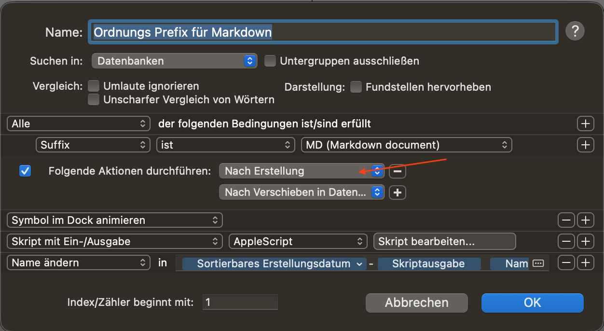Remove the Symbol im Dock animieren action
604x331 pixels.
point(566,220)
